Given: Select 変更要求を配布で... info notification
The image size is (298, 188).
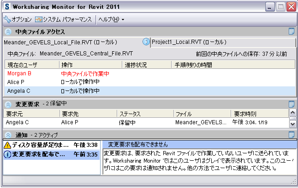Looking at the screenshot, I should click(52, 154).
